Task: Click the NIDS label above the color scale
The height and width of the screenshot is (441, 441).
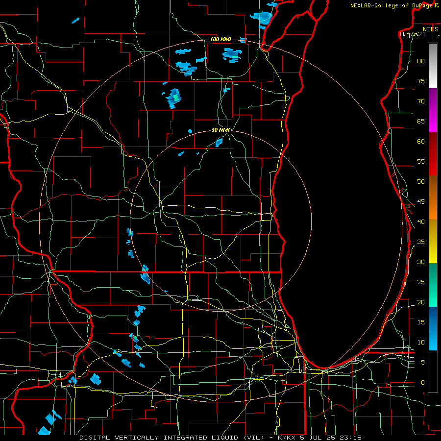Action: [x=431, y=29]
